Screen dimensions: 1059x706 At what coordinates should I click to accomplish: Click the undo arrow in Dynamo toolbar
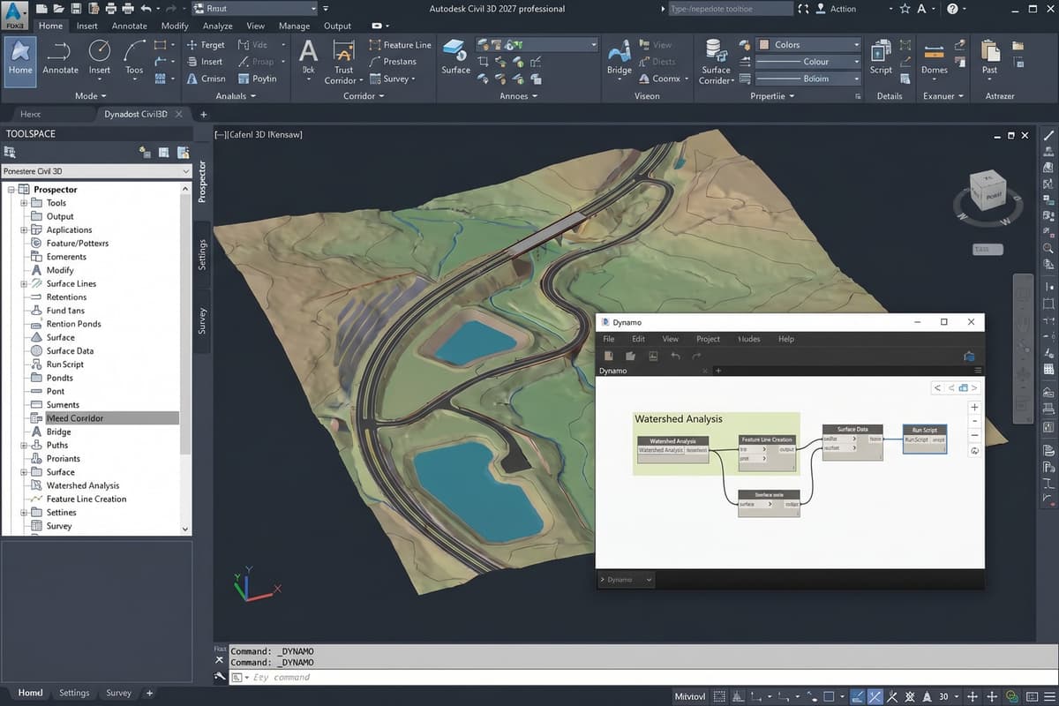click(676, 356)
